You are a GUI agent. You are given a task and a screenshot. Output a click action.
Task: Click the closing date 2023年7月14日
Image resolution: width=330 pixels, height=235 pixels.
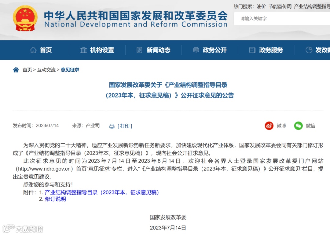tap(168, 228)
